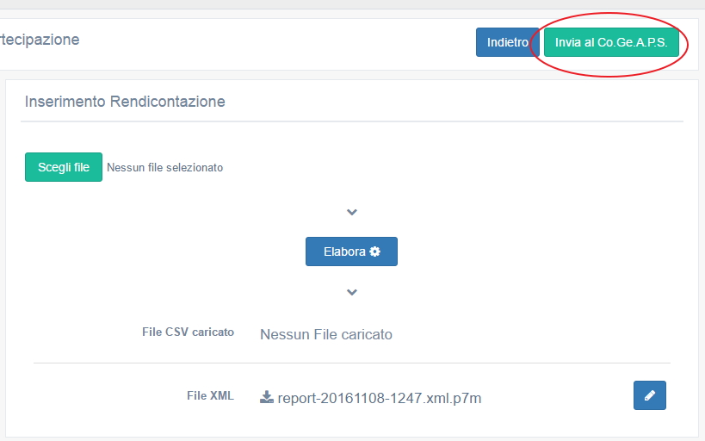705x441 pixels.
Task: Click the download icon beside the XML report
Action: pos(267,397)
